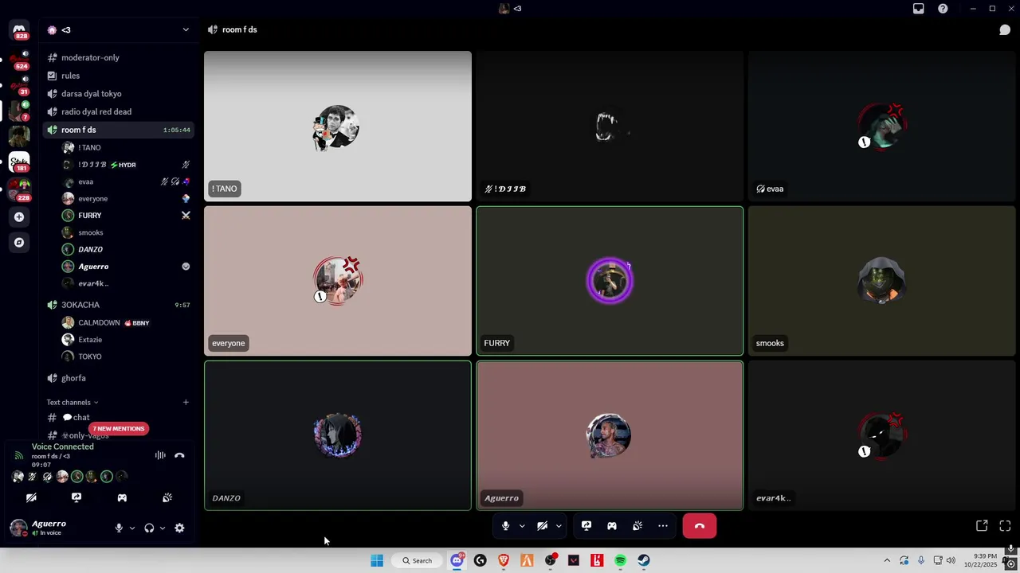Screen dimensions: 1020x573
Task: Open the Stake server with 181 badge
Action: [19, 162]
